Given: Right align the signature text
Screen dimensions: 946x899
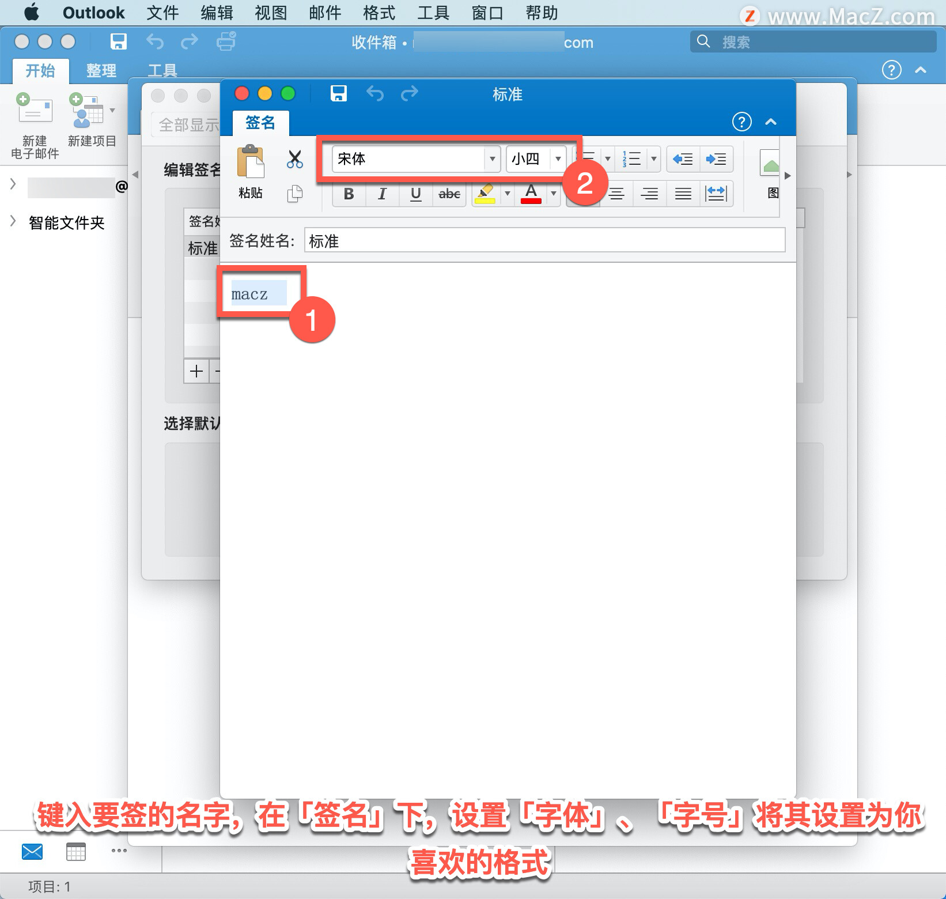Looking at the screenshot, I should click(x=650, y=194).
